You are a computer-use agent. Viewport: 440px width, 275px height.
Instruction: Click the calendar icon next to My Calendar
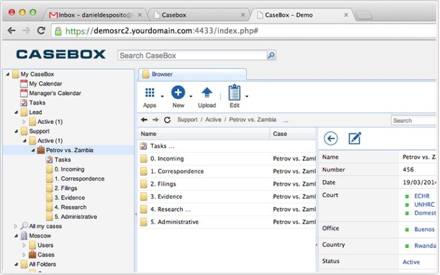point(24,84)
